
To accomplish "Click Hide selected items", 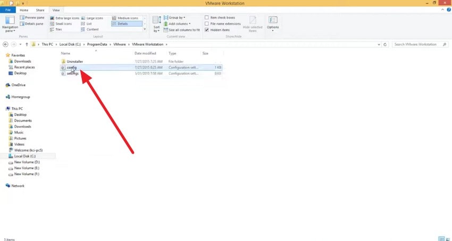I will click(253, 24).
